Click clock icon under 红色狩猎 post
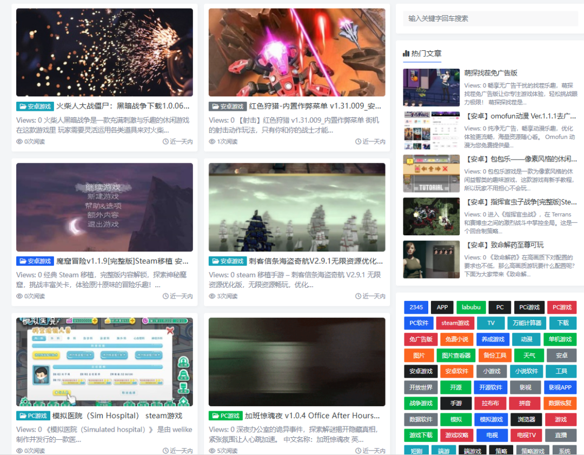Viewport: 584px width, 455px height. point(358,142)
